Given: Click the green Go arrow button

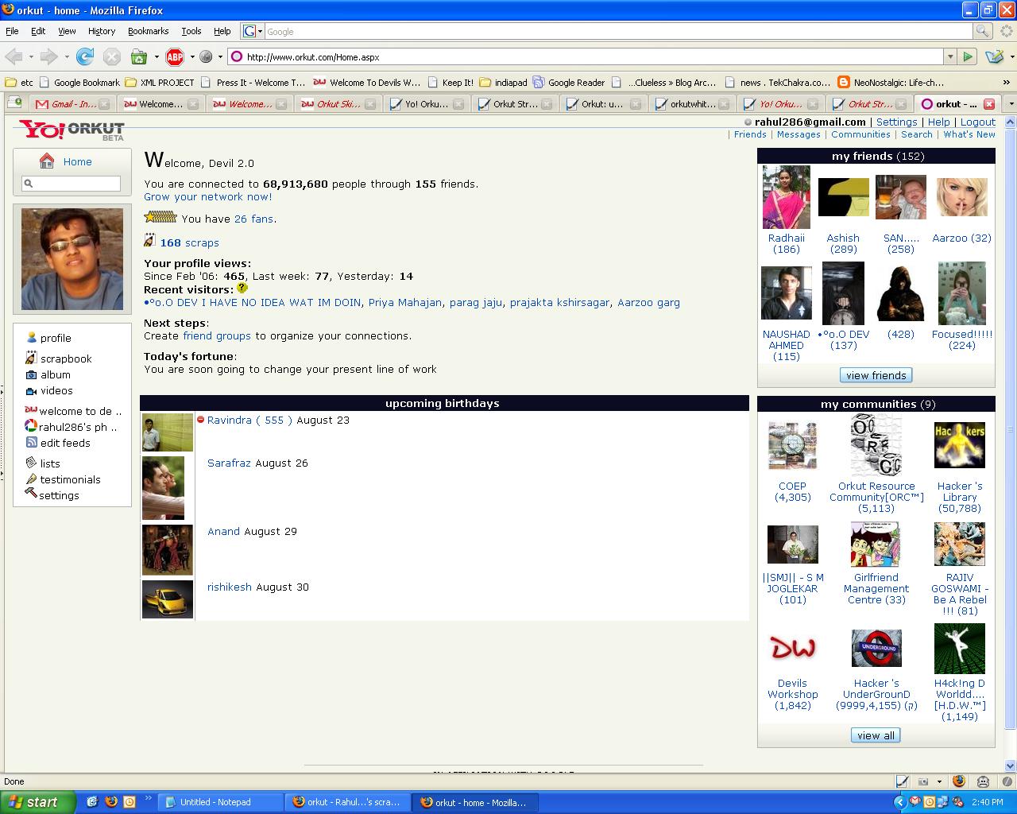Looking at the screenshot, I should 967,56.
